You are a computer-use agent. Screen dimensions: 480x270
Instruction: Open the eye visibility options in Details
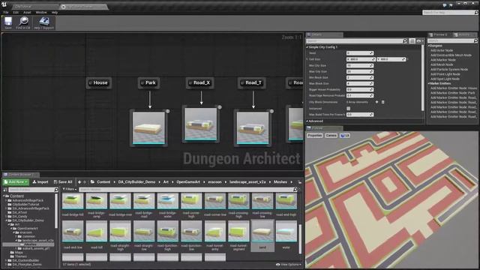coord(419,41)
